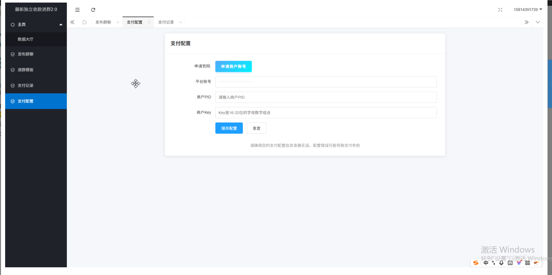Focus the 平台账号 input field
552x275 pixels.
(326, 82)
